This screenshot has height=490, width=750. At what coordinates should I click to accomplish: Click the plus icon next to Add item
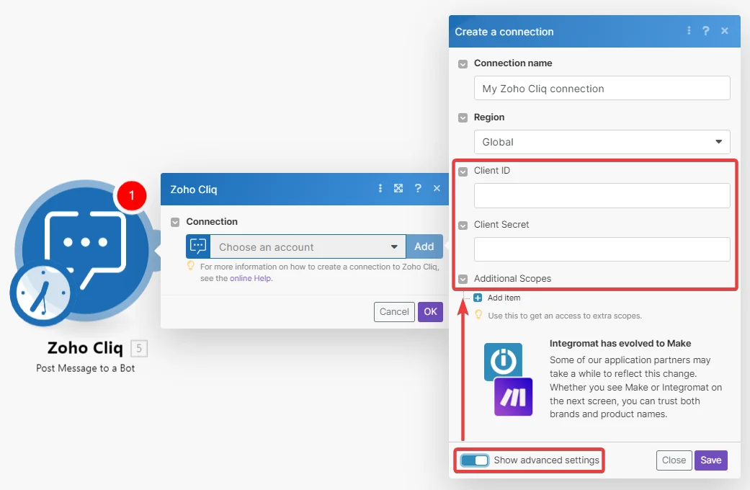click(478, 298)
